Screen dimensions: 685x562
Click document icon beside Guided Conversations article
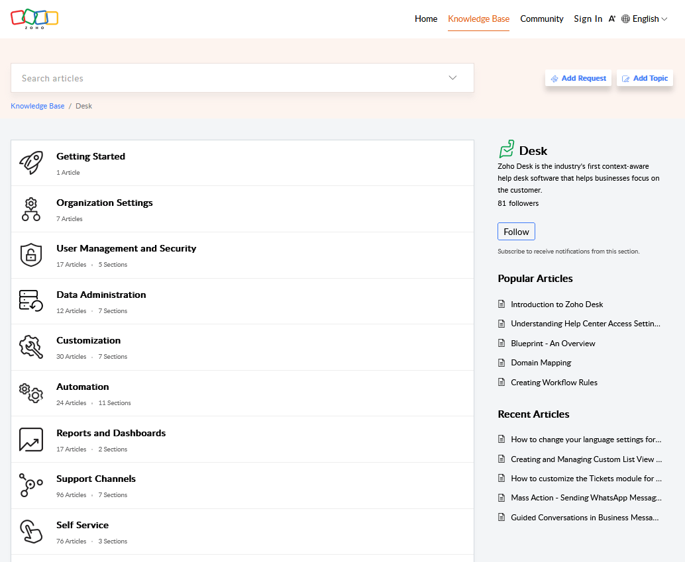click(x=501, y=518)
